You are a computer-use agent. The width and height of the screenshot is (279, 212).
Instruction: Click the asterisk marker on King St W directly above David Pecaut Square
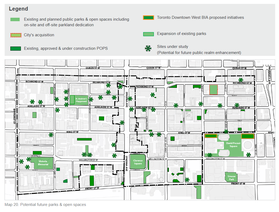(226, 132)
